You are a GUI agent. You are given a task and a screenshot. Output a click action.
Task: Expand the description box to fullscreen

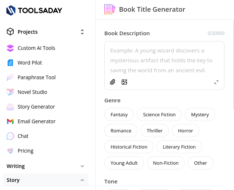tap(216, 82)
